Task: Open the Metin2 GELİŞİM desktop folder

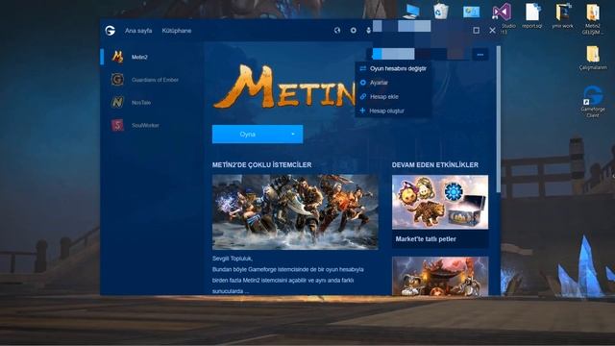Action: (593, 18)
